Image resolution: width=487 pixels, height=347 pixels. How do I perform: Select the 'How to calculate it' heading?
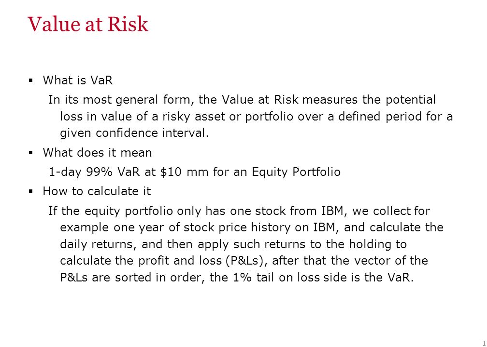(x=97, y=191)
